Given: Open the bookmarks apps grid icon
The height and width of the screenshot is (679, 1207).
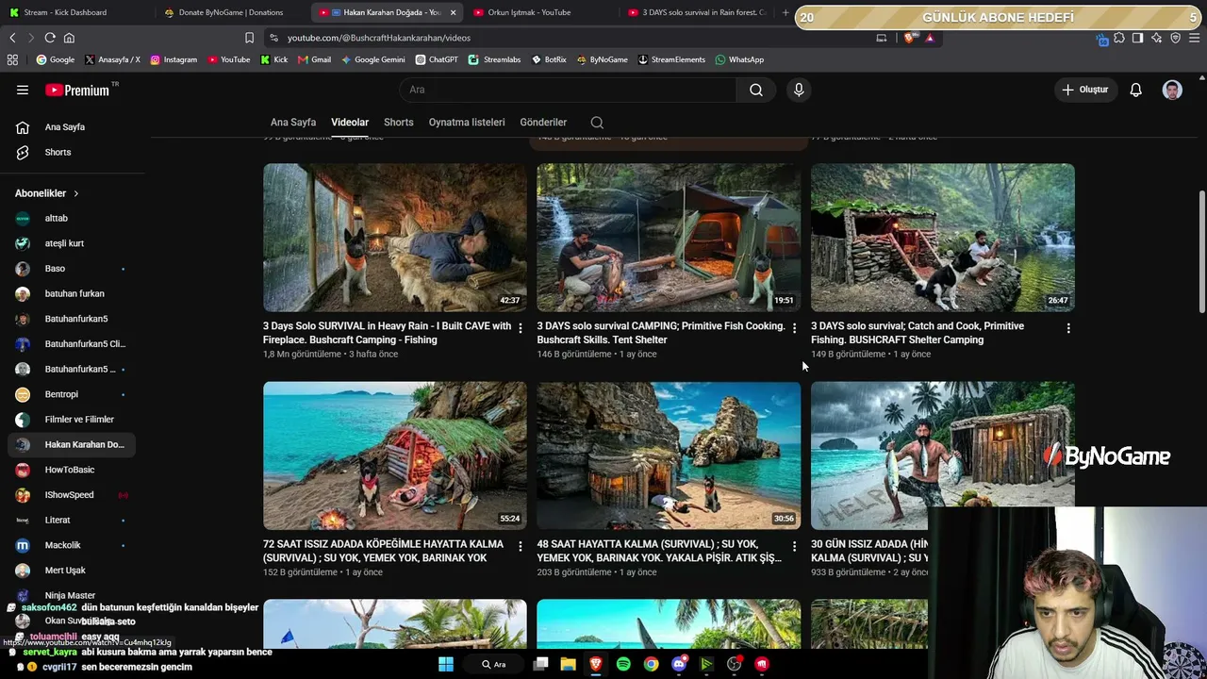Looking at the screenshot, I should 12,59.
